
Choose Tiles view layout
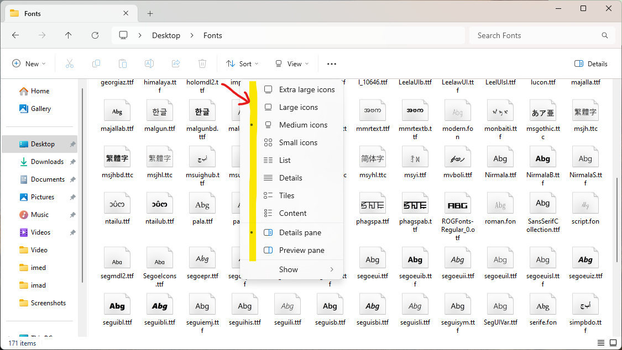[291, 195]
